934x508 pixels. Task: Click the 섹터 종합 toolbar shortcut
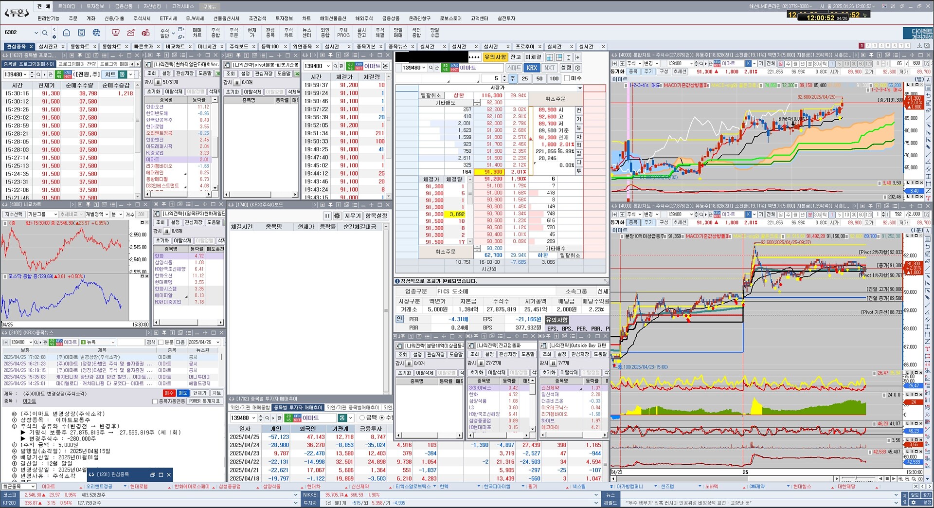click(416, 33)
